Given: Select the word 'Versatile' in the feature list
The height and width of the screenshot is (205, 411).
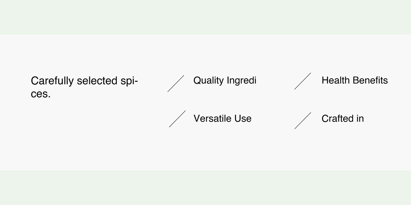Looking at the screenshot, I should (x=213, y=118).
